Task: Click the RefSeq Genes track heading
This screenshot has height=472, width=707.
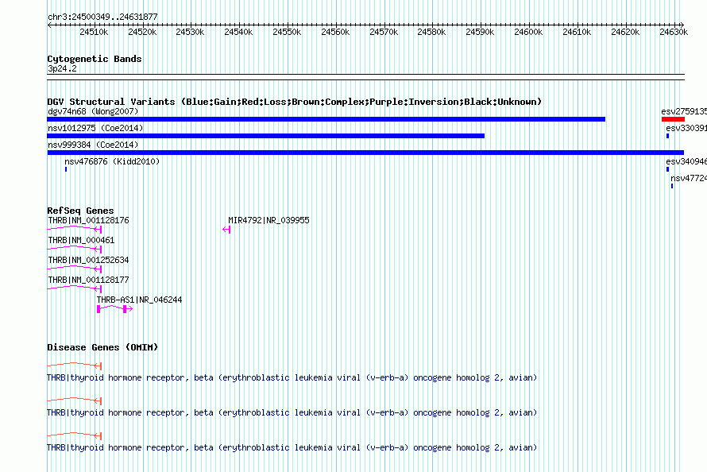Action: (x=80, y=211)
